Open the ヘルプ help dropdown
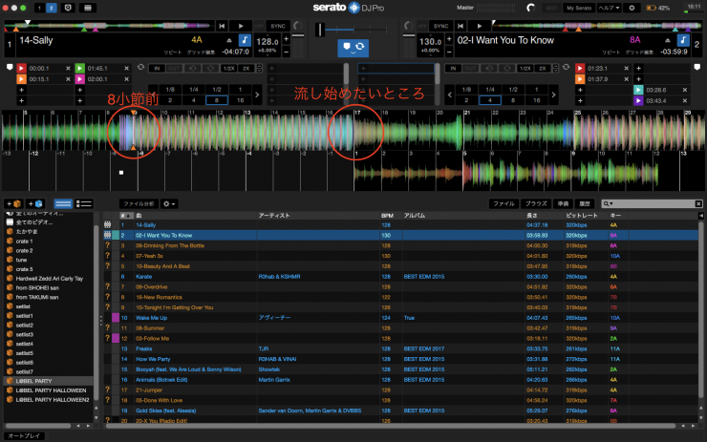This screenshot has width=707, height=442. tap(609, 8)
